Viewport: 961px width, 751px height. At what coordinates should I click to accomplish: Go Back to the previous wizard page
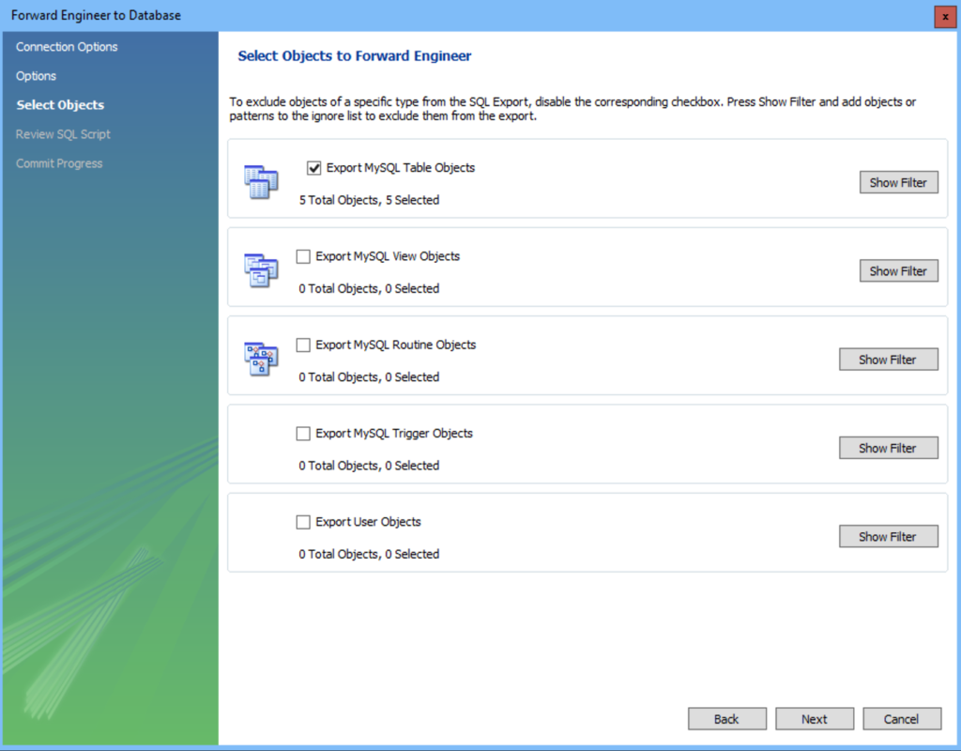point(727,718)
